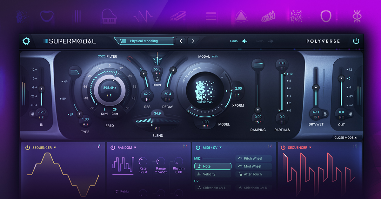Go to the previous preset

click(181, 41)
